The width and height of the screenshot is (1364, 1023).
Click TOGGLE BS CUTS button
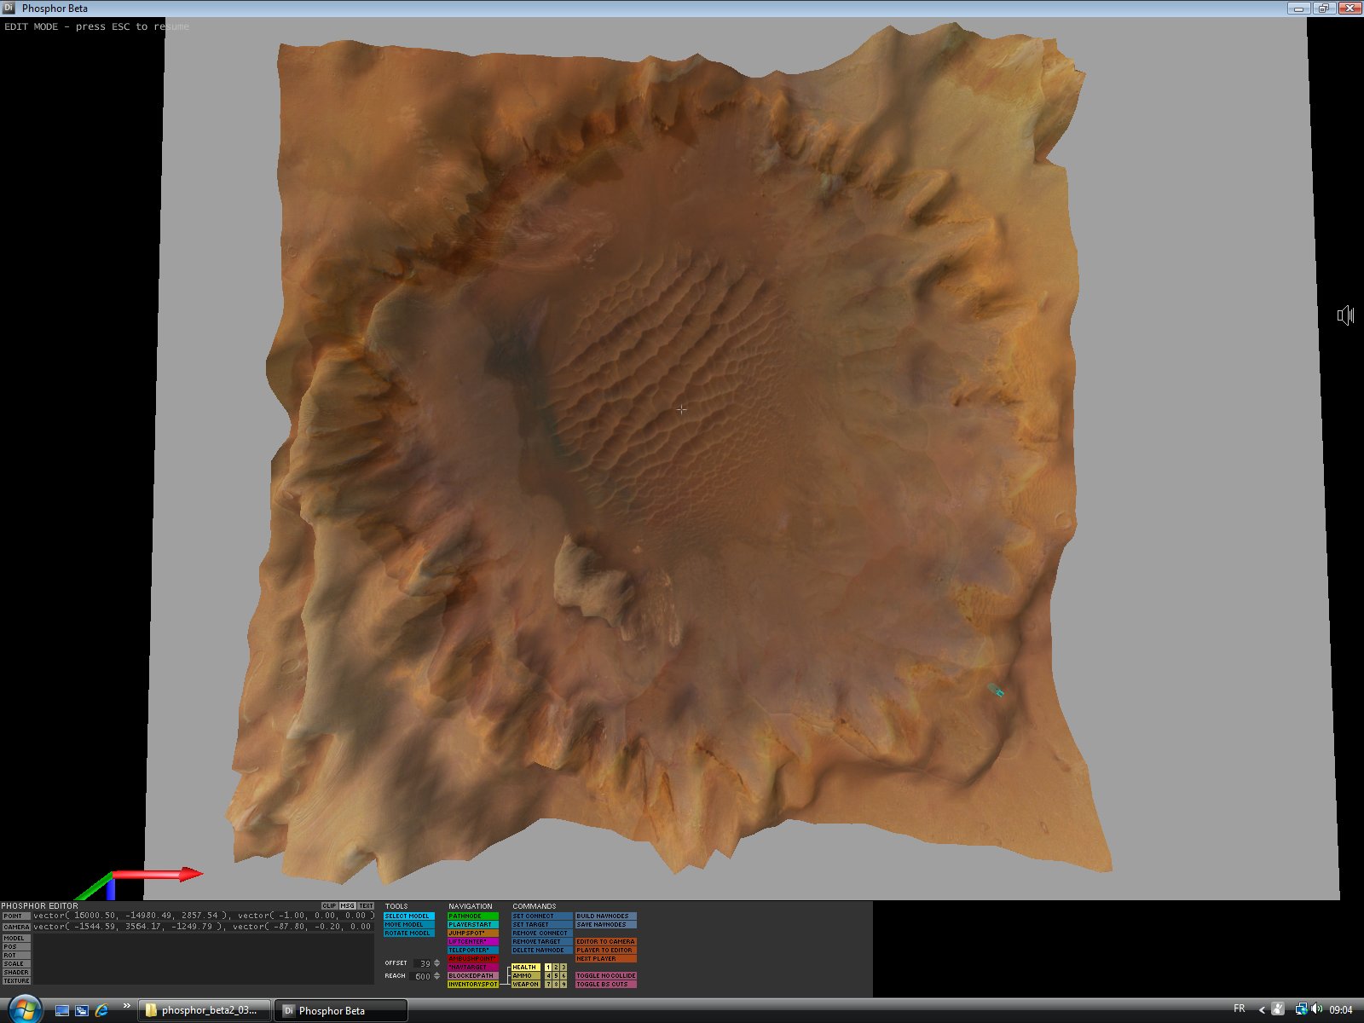pyautogui.click(x=606, y=984)
